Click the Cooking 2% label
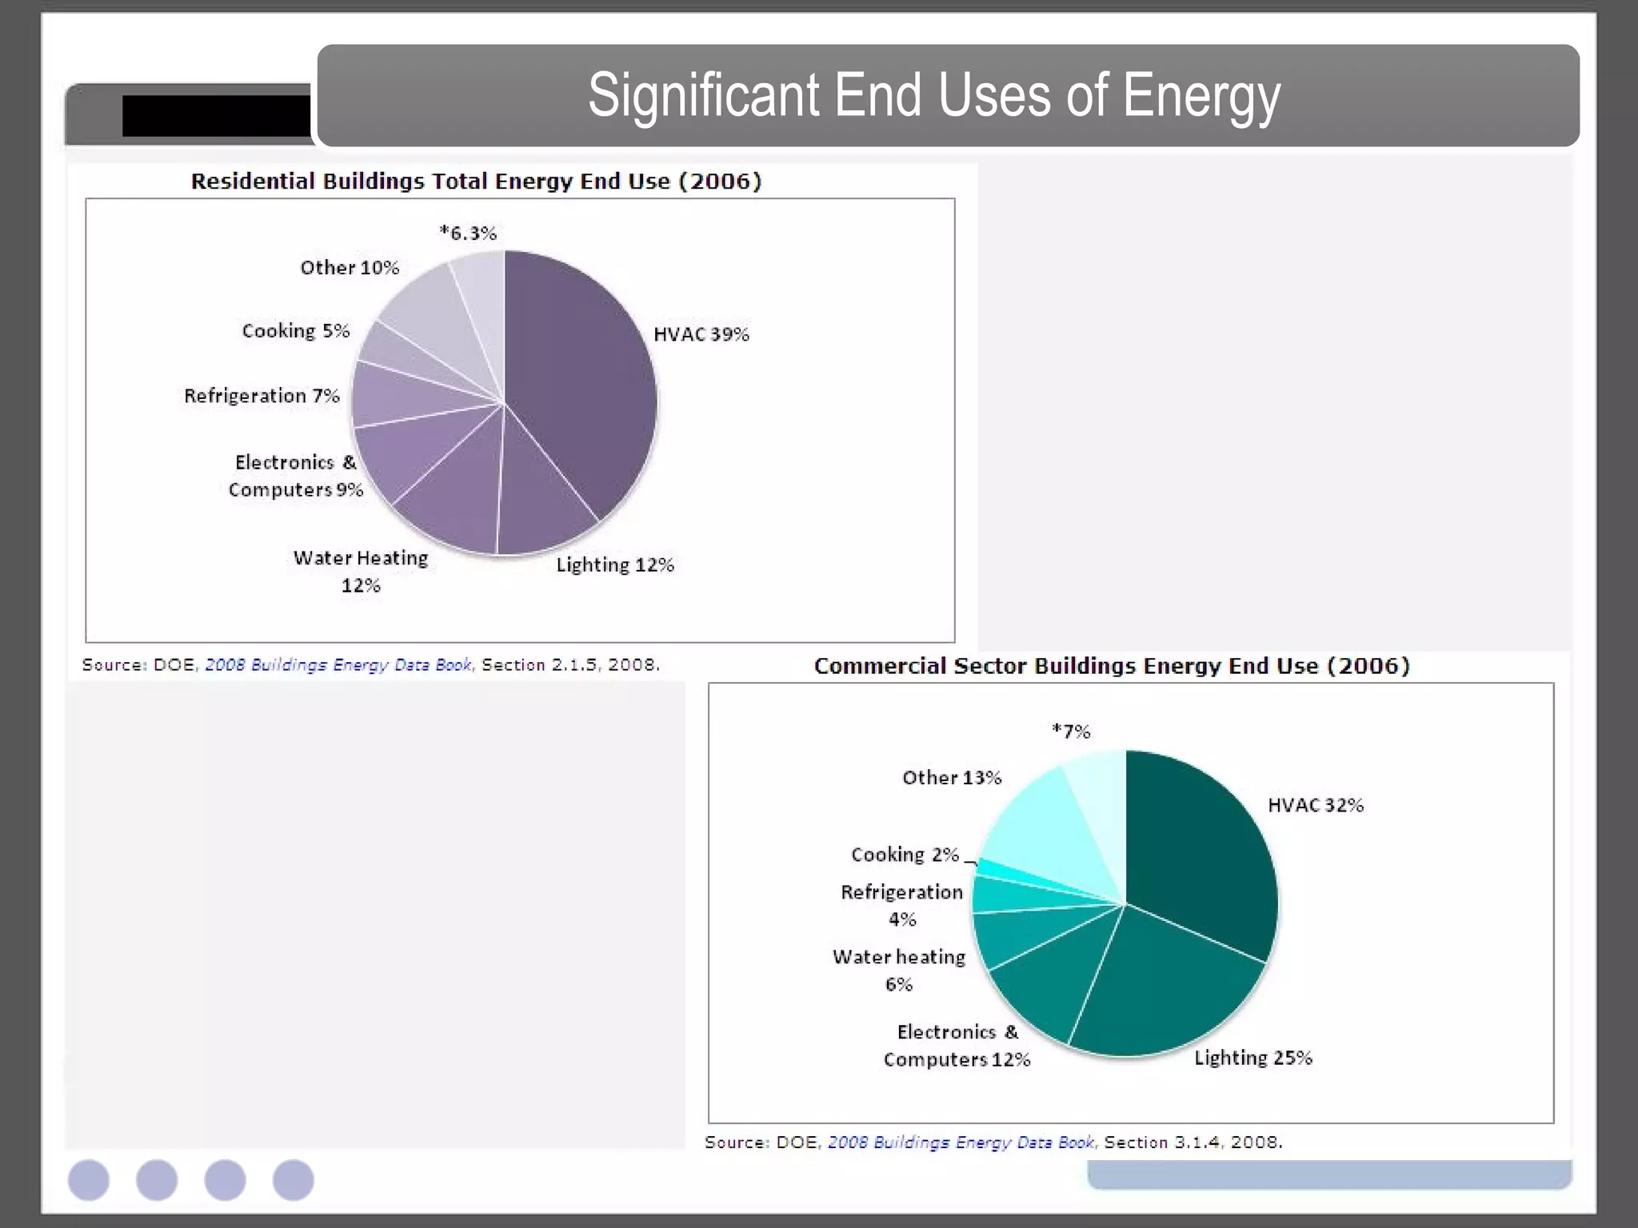1638x1228 pixels. [x=905, y=855]
